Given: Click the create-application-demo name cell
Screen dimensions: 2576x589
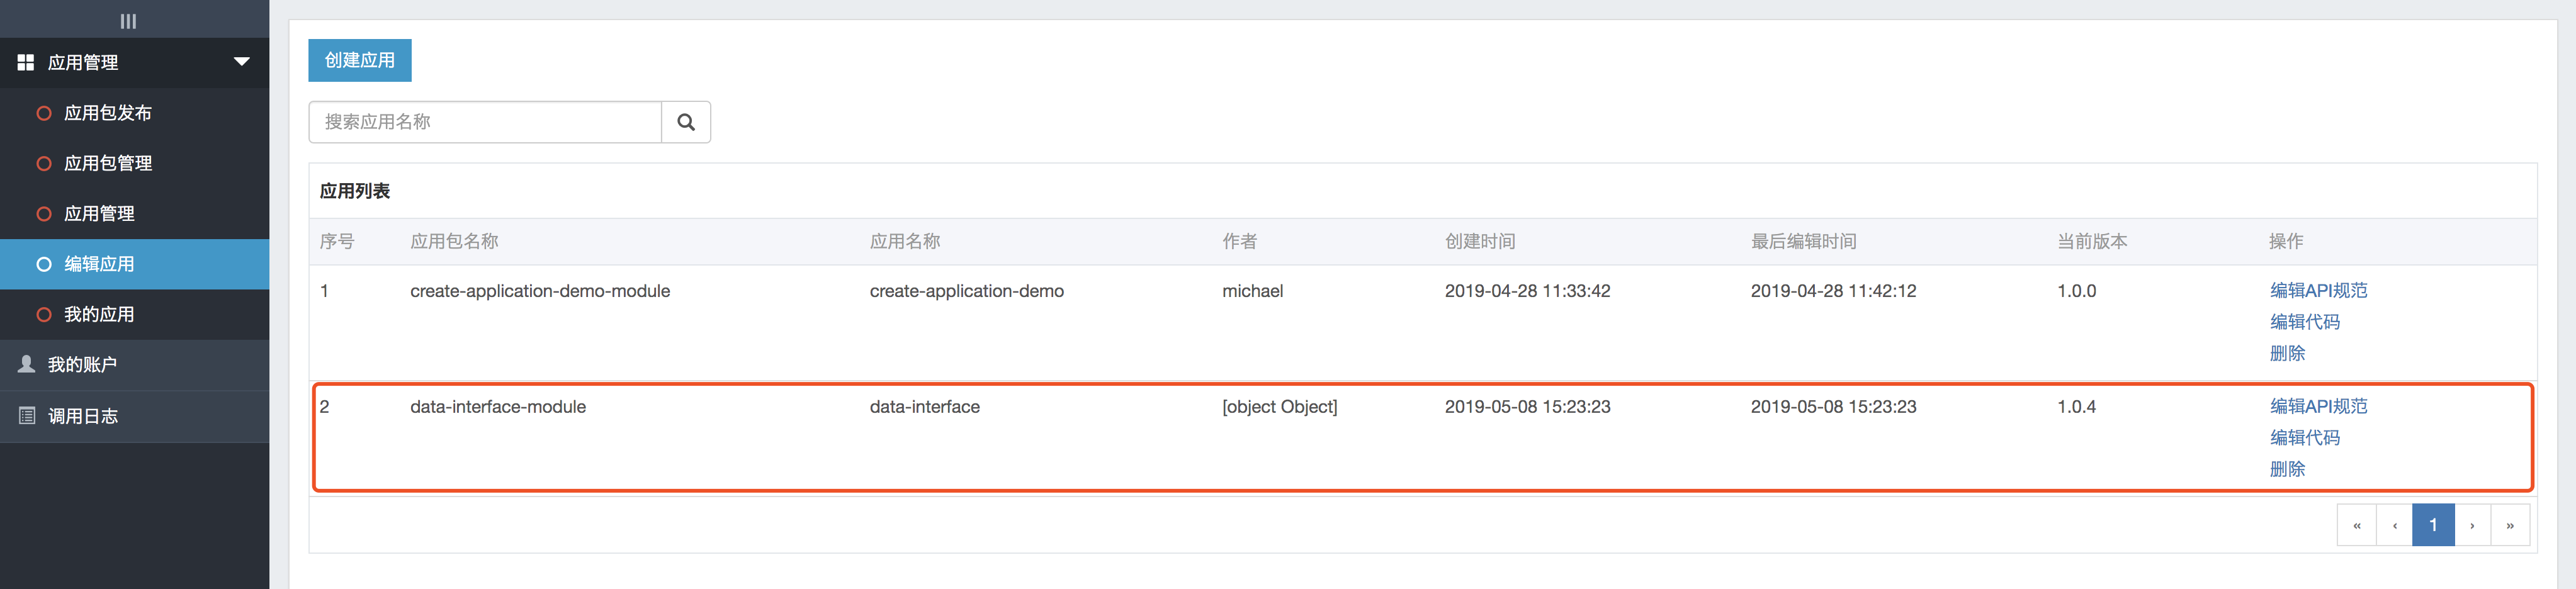Looking at the screenshot, I should [967, 291].
